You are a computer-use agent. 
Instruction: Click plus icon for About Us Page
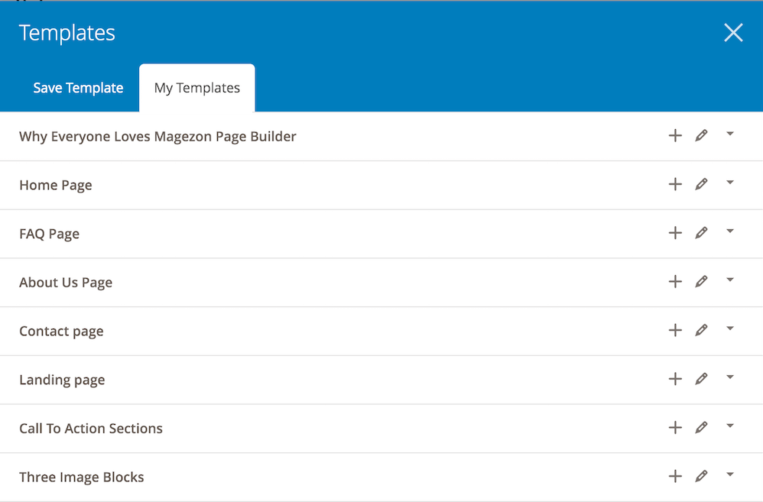point(675,282)
